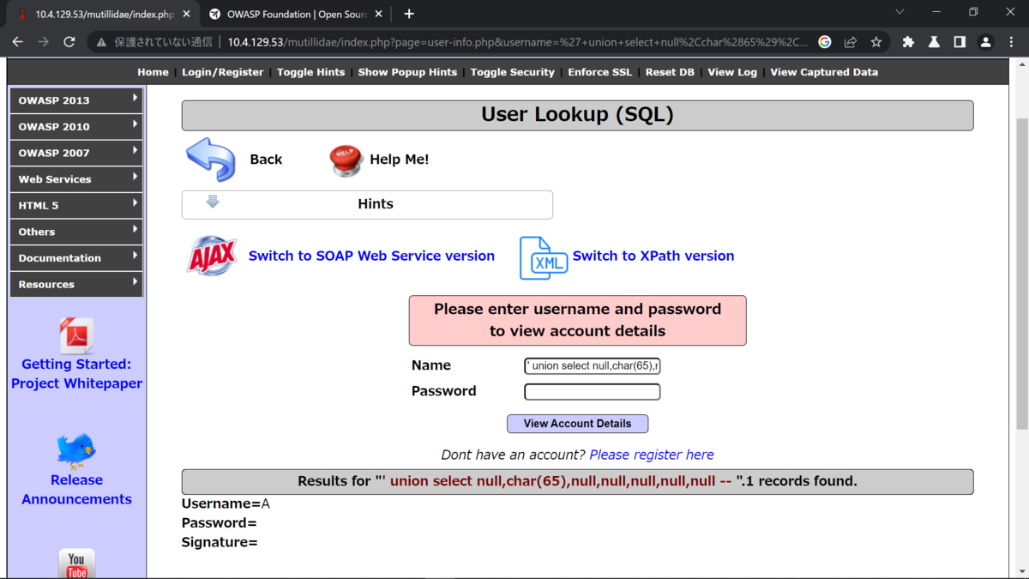Viewport: 1029px width, 579px height.
Task: Click Switch to SOAP Web Service version
Action: coord(371,256)
